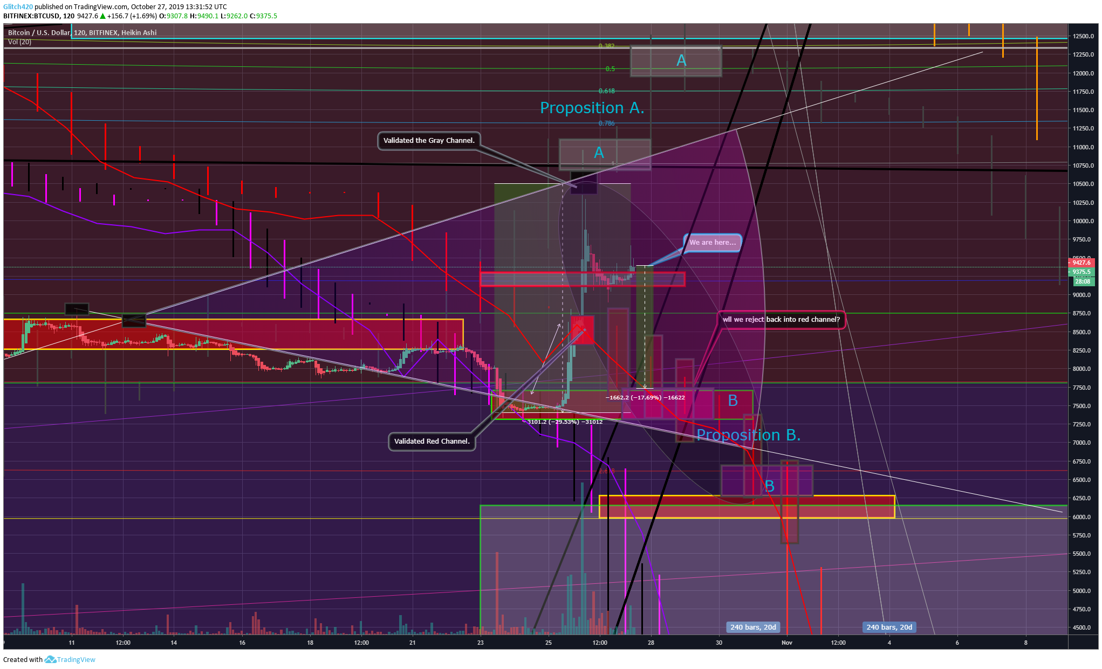The image size is (1102, 669).
Task: Select the yellow-bordered red zone near 6000
Action: click(x=747, y=507)
